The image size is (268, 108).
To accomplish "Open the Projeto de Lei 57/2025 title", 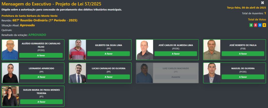I will pos(51,4).
